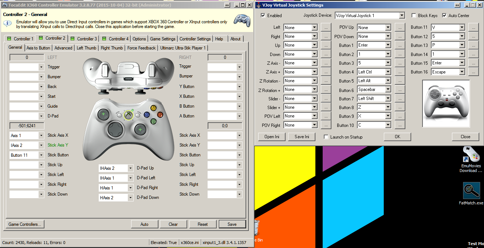Open the Ultimarc Ultra-Stik Player 1 tab
484x248 pixels.
pyautogui.click(x=183, y=48)
